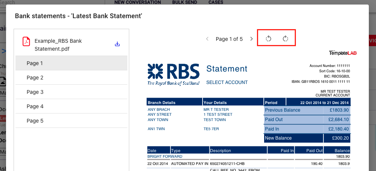Image resolution: width=376 pixels, height=171 pixels.
Task: Click the TemplateLAB logo
Action: pyautogui.click(x=343, y=53)
